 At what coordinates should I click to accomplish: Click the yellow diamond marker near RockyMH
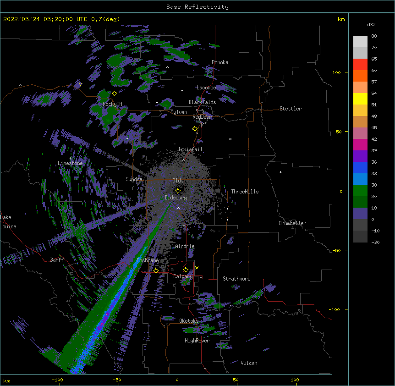114,94
